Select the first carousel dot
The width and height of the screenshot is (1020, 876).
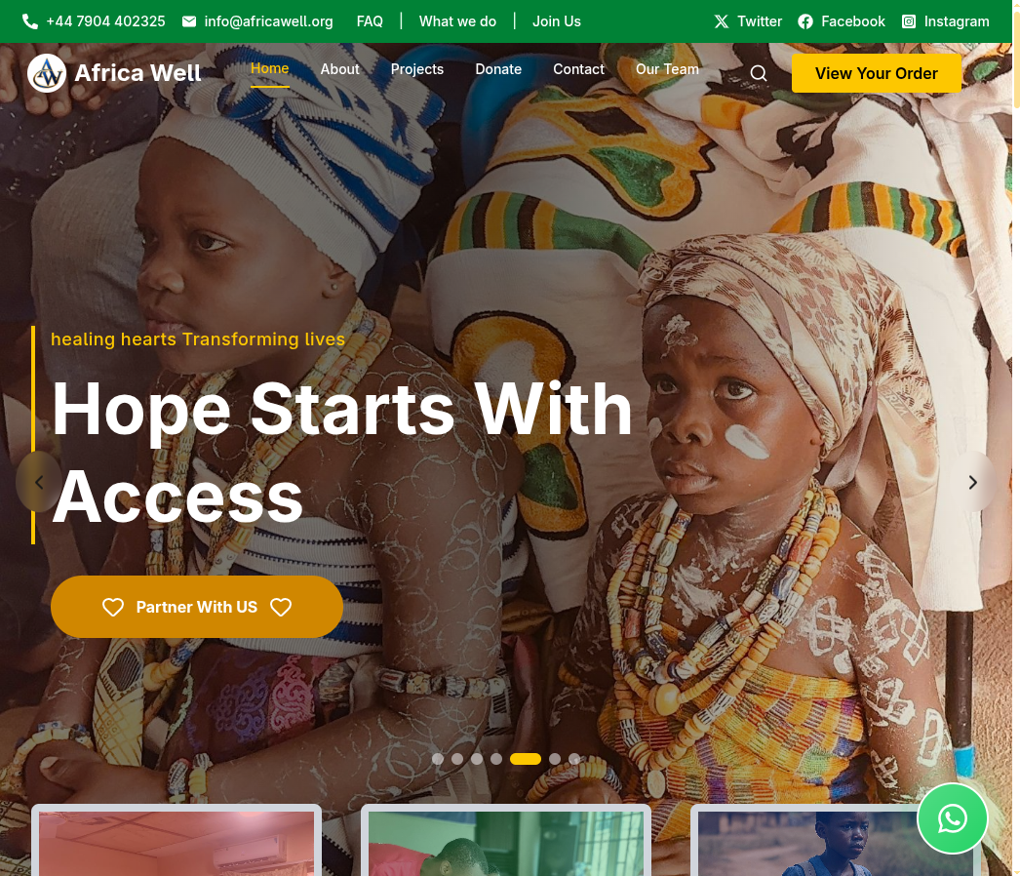[x=438, y=759]
